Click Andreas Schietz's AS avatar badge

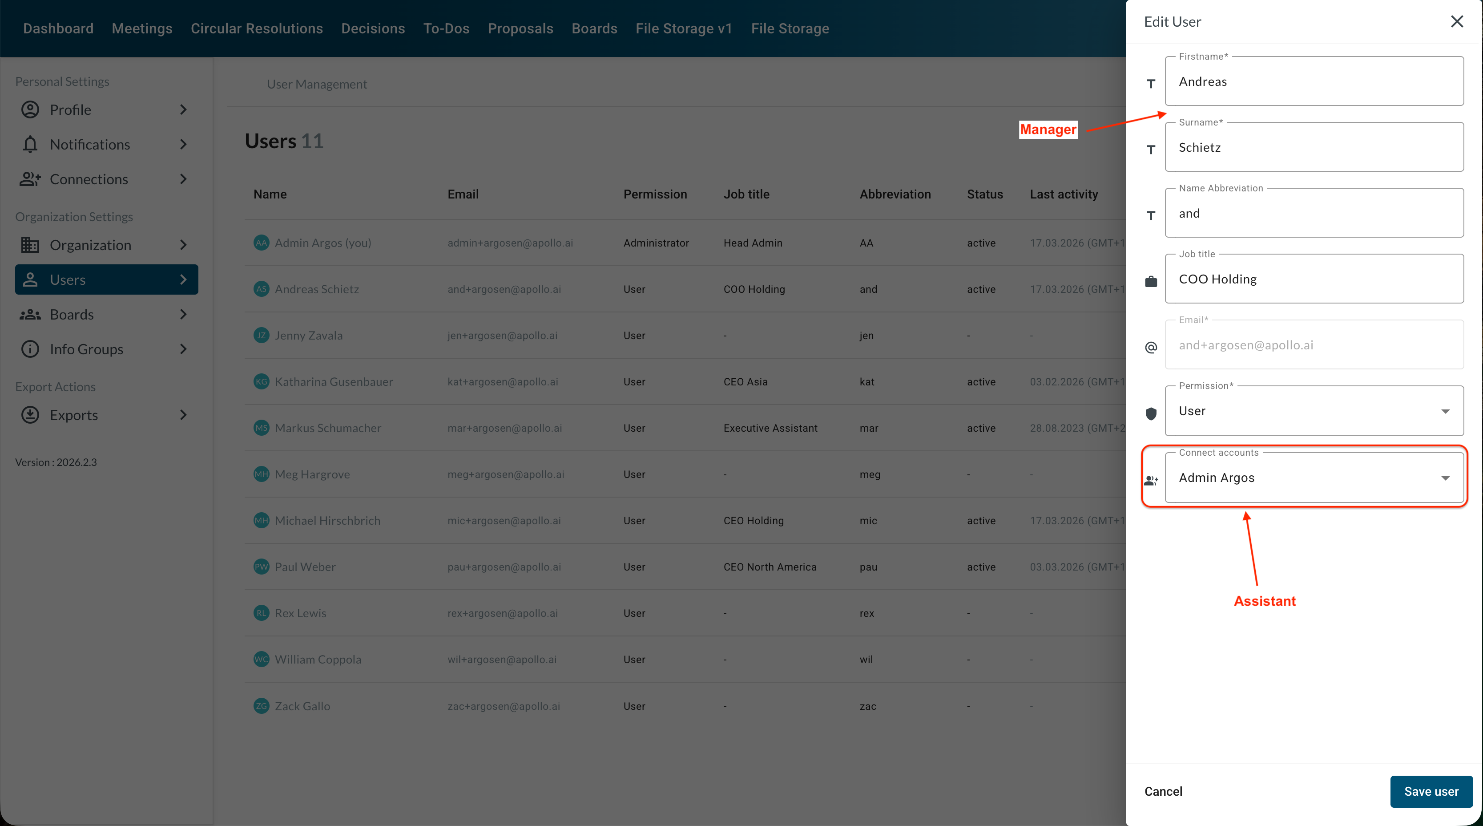coord(262,288)
